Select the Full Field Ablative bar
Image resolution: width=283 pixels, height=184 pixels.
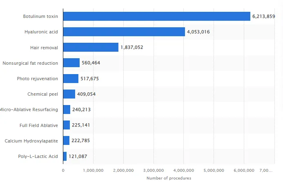67,125
